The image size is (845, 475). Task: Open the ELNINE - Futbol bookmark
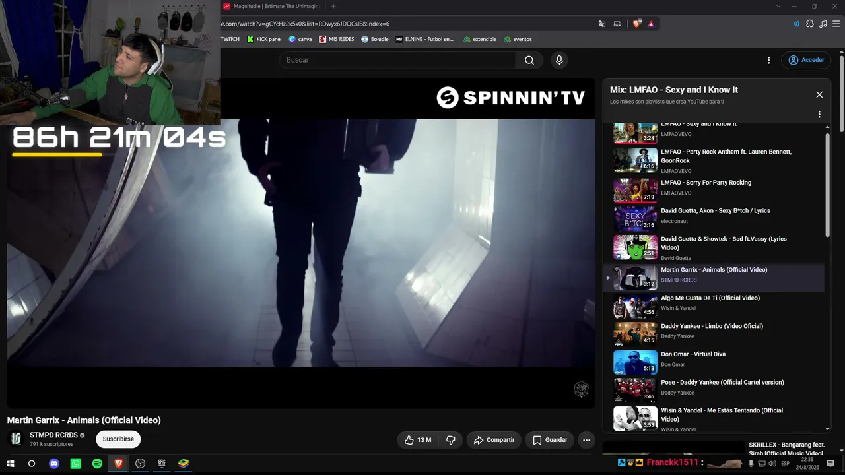[425, 39]
